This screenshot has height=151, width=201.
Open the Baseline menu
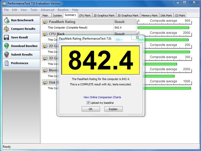point(63,10)
